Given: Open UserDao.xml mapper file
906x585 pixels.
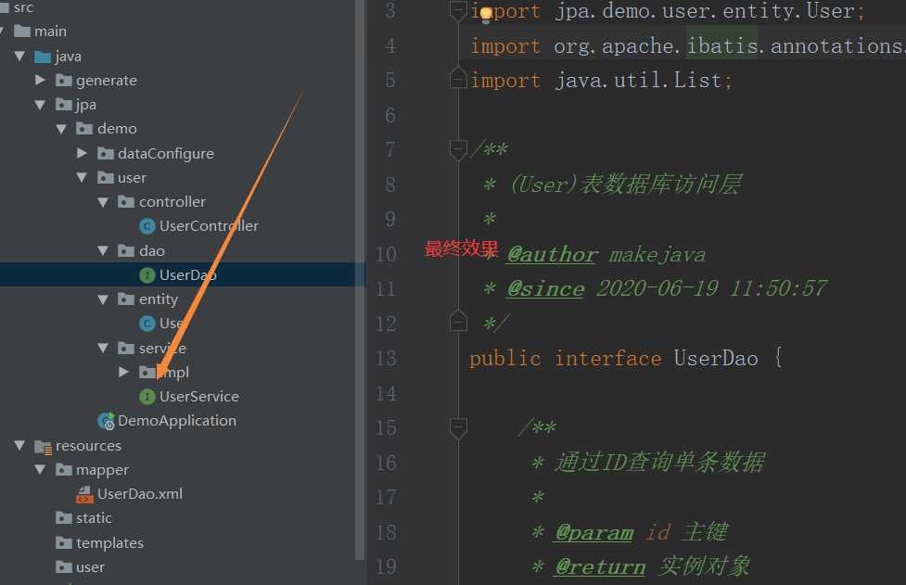Looking at the screenshot, I should (140, 494).
